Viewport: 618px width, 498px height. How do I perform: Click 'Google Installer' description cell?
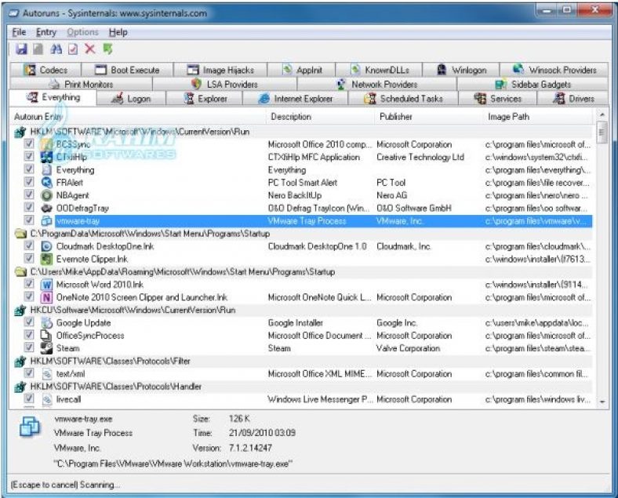[x=295, y=323]
